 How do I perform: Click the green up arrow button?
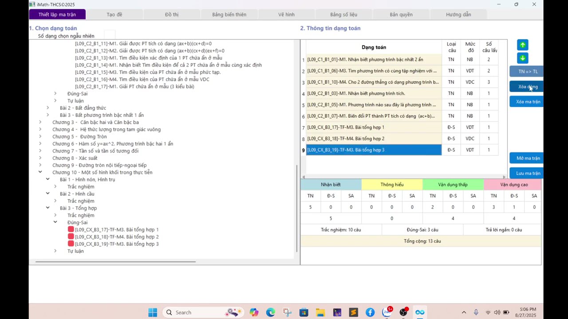point(522,45)
